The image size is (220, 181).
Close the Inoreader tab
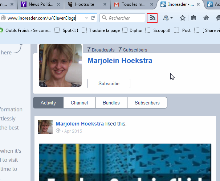tap(198, 4)
